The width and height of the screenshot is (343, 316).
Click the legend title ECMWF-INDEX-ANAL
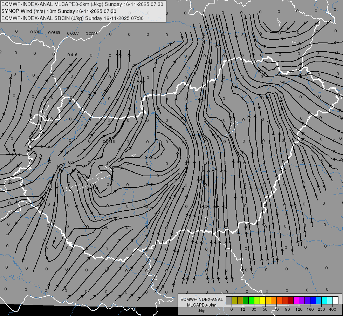click(201, 299)
